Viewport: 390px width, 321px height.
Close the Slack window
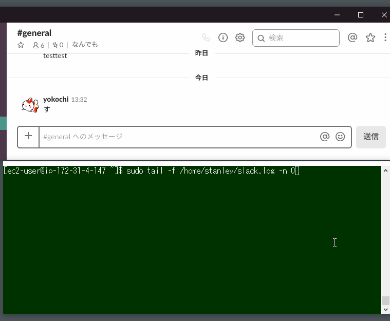[x=384, y=15]
